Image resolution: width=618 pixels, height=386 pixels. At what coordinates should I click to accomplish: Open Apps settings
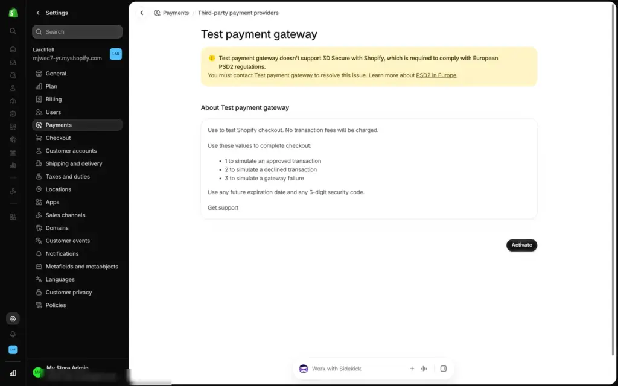(x=77, y=202)
